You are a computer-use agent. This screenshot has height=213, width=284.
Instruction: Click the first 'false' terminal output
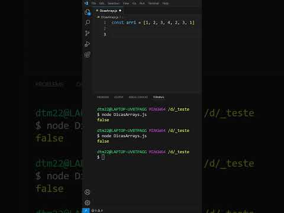[x=103, y=120]
